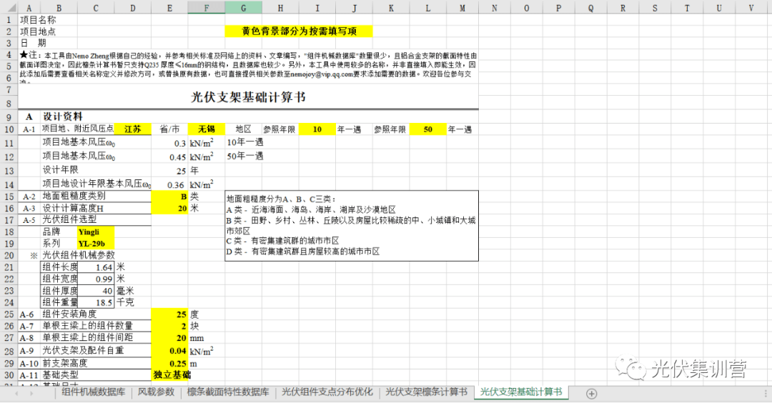This screenshot has width=772, height=403.
Task: Select the column V header
Action: coord(751,7)
